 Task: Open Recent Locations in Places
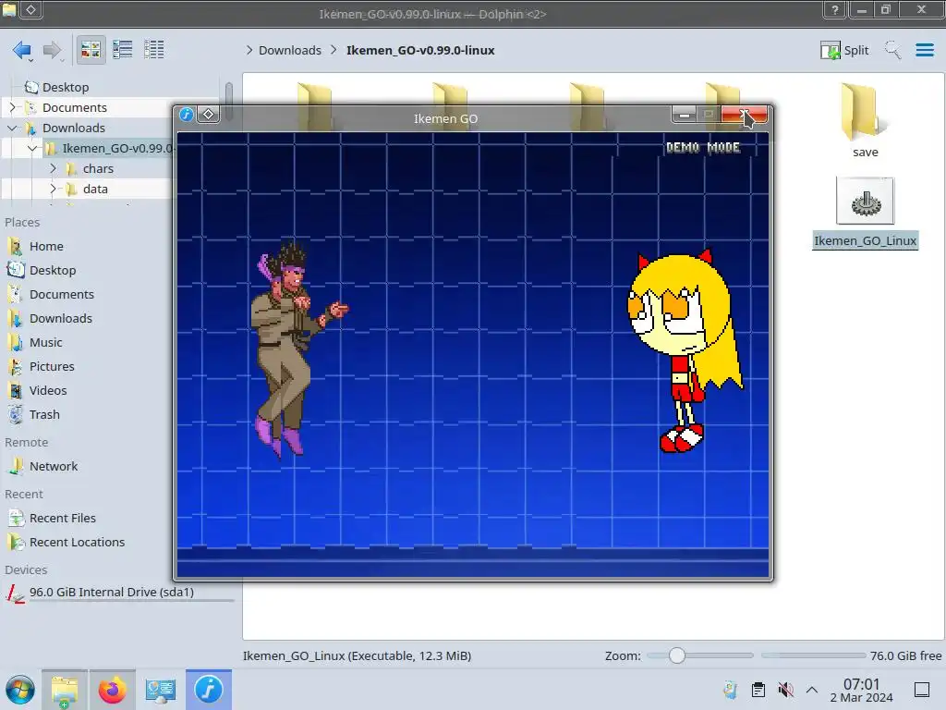77,542
